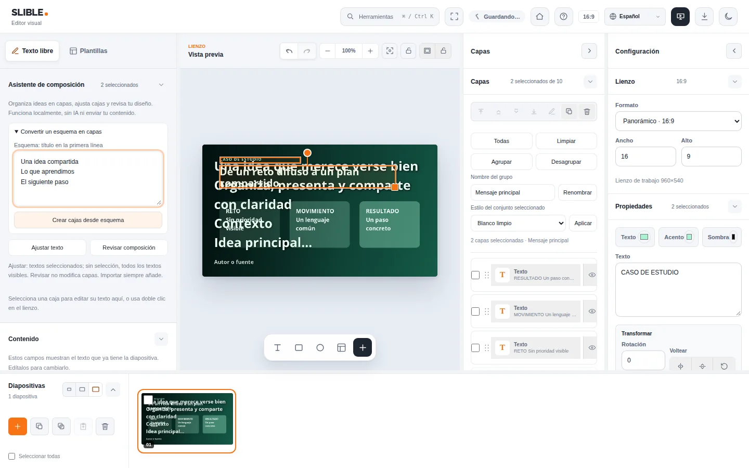The width and height of the screenshot is (749, 468).
Task: Enable the Seleccionar todas checkbox
Action: click(12, 457)
